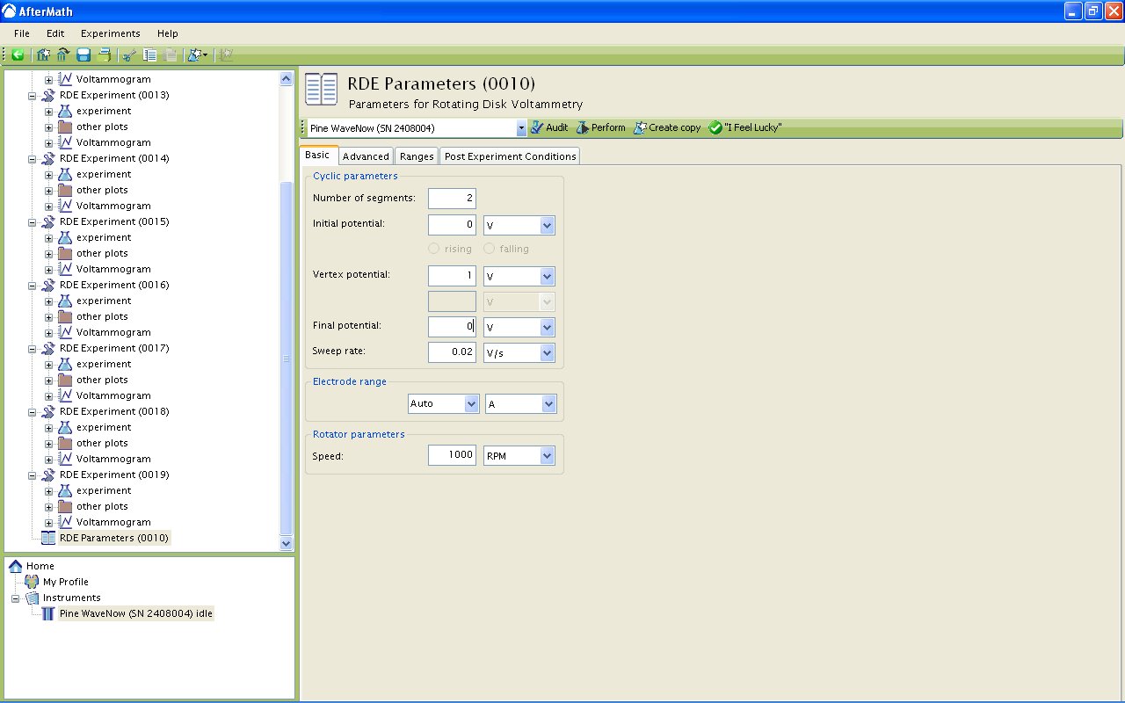Open the File menu
The image size is (1125, 703).
[22, 33]
